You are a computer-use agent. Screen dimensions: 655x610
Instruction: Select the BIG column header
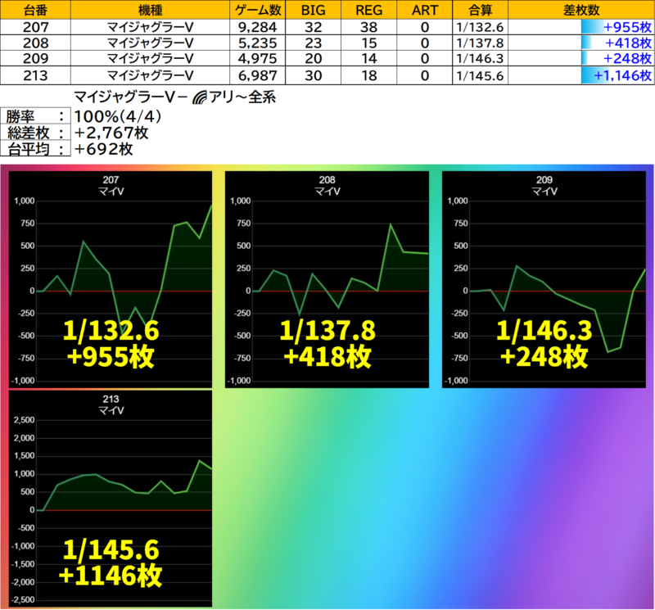tap(314, 10)
